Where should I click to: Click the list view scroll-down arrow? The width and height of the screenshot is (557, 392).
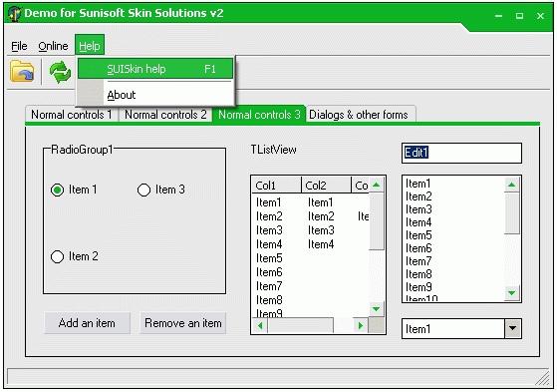click(x=377, y=309)
